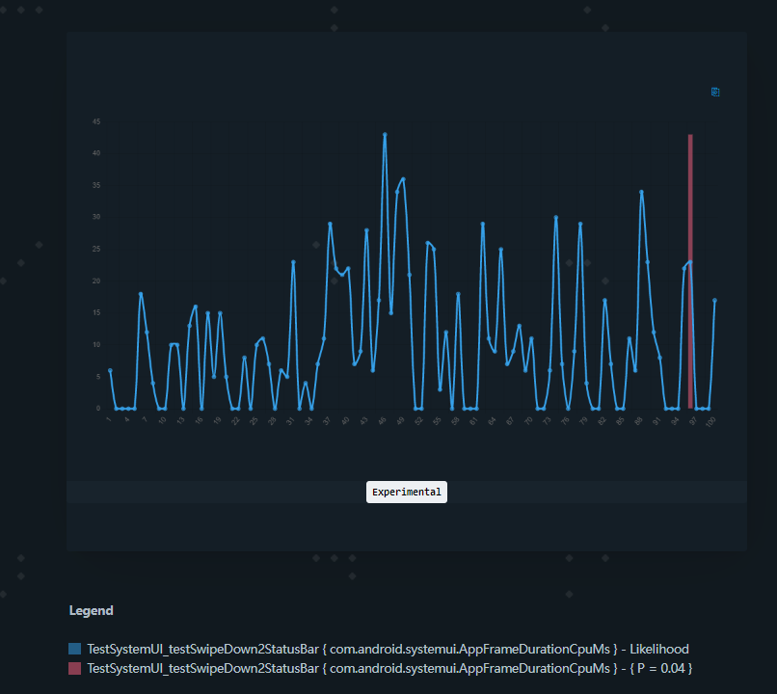Viewport: 777px width, 694px height.
Task: Toggle the P = 0.04 series via legend text
Action: tap(389, 668)
